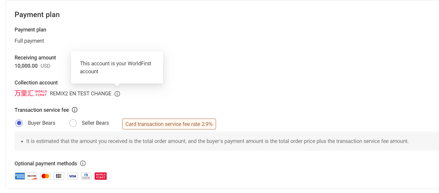Click the Mastercard payment icon
The width and height of the screenshot is (439, 193).
point(45,176)
